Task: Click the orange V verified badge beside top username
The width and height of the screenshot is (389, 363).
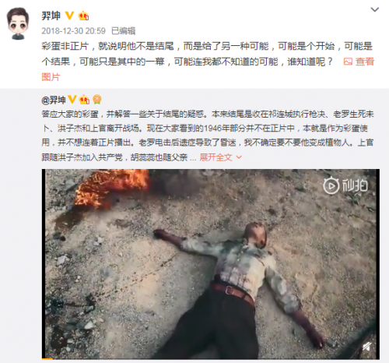Action: [x=69, y=16]
